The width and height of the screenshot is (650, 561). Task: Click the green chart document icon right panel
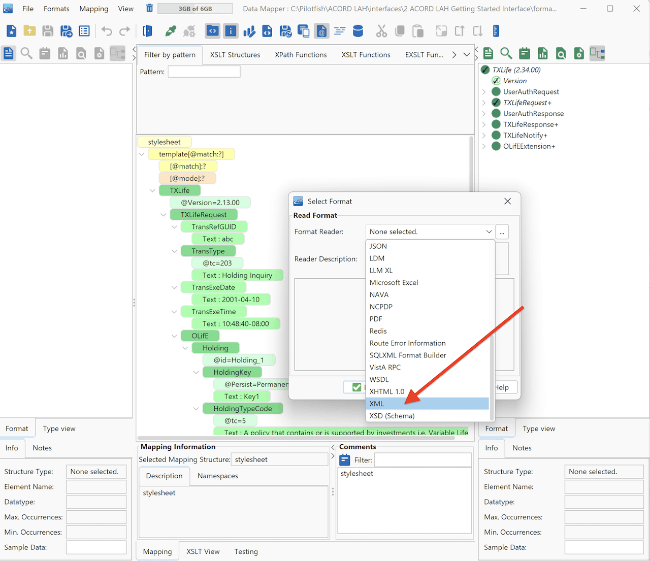point(543,53)
